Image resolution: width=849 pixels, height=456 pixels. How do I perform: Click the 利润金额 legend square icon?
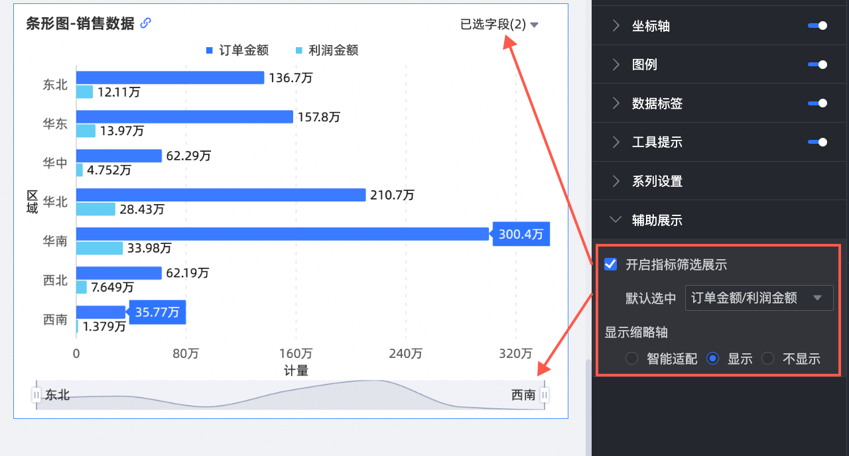point(298,50)
